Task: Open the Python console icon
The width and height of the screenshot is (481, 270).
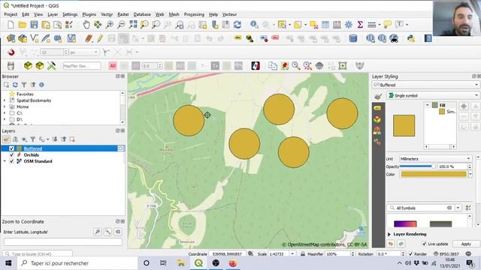Action: point(411,38)
